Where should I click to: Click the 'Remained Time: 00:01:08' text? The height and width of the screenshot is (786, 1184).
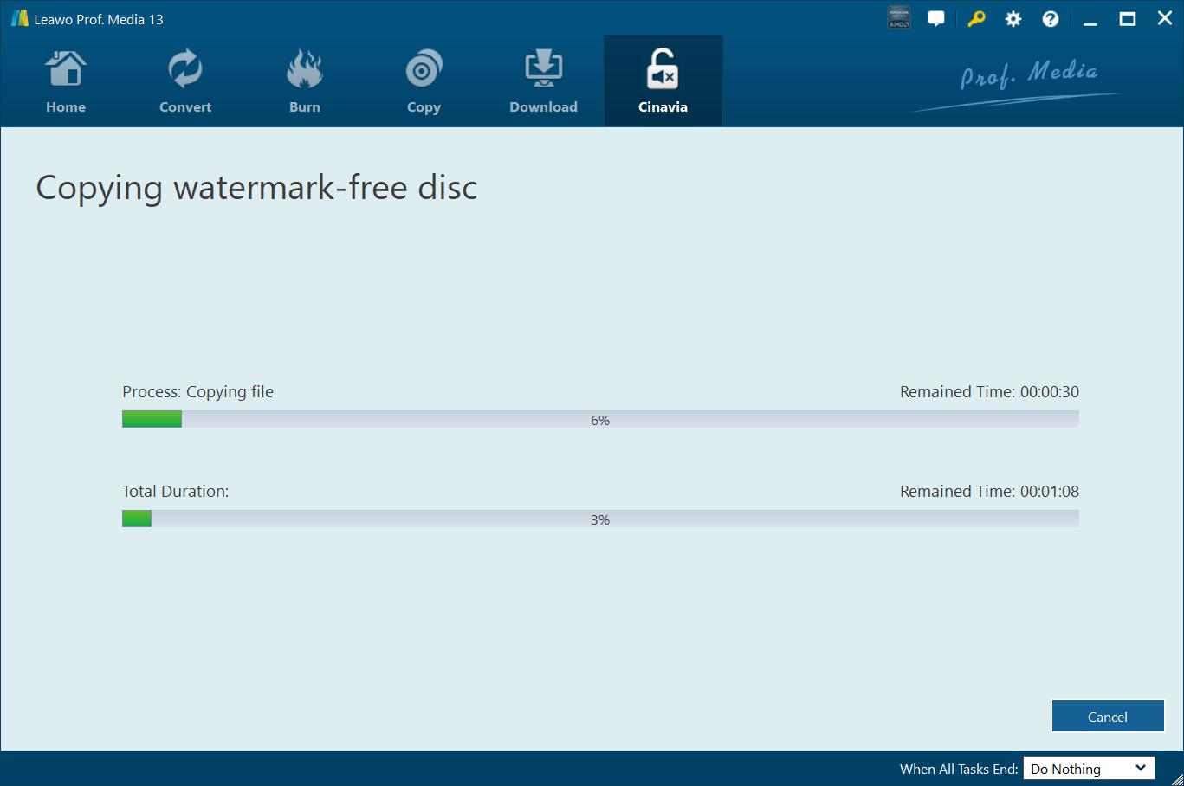coord(989,492)
